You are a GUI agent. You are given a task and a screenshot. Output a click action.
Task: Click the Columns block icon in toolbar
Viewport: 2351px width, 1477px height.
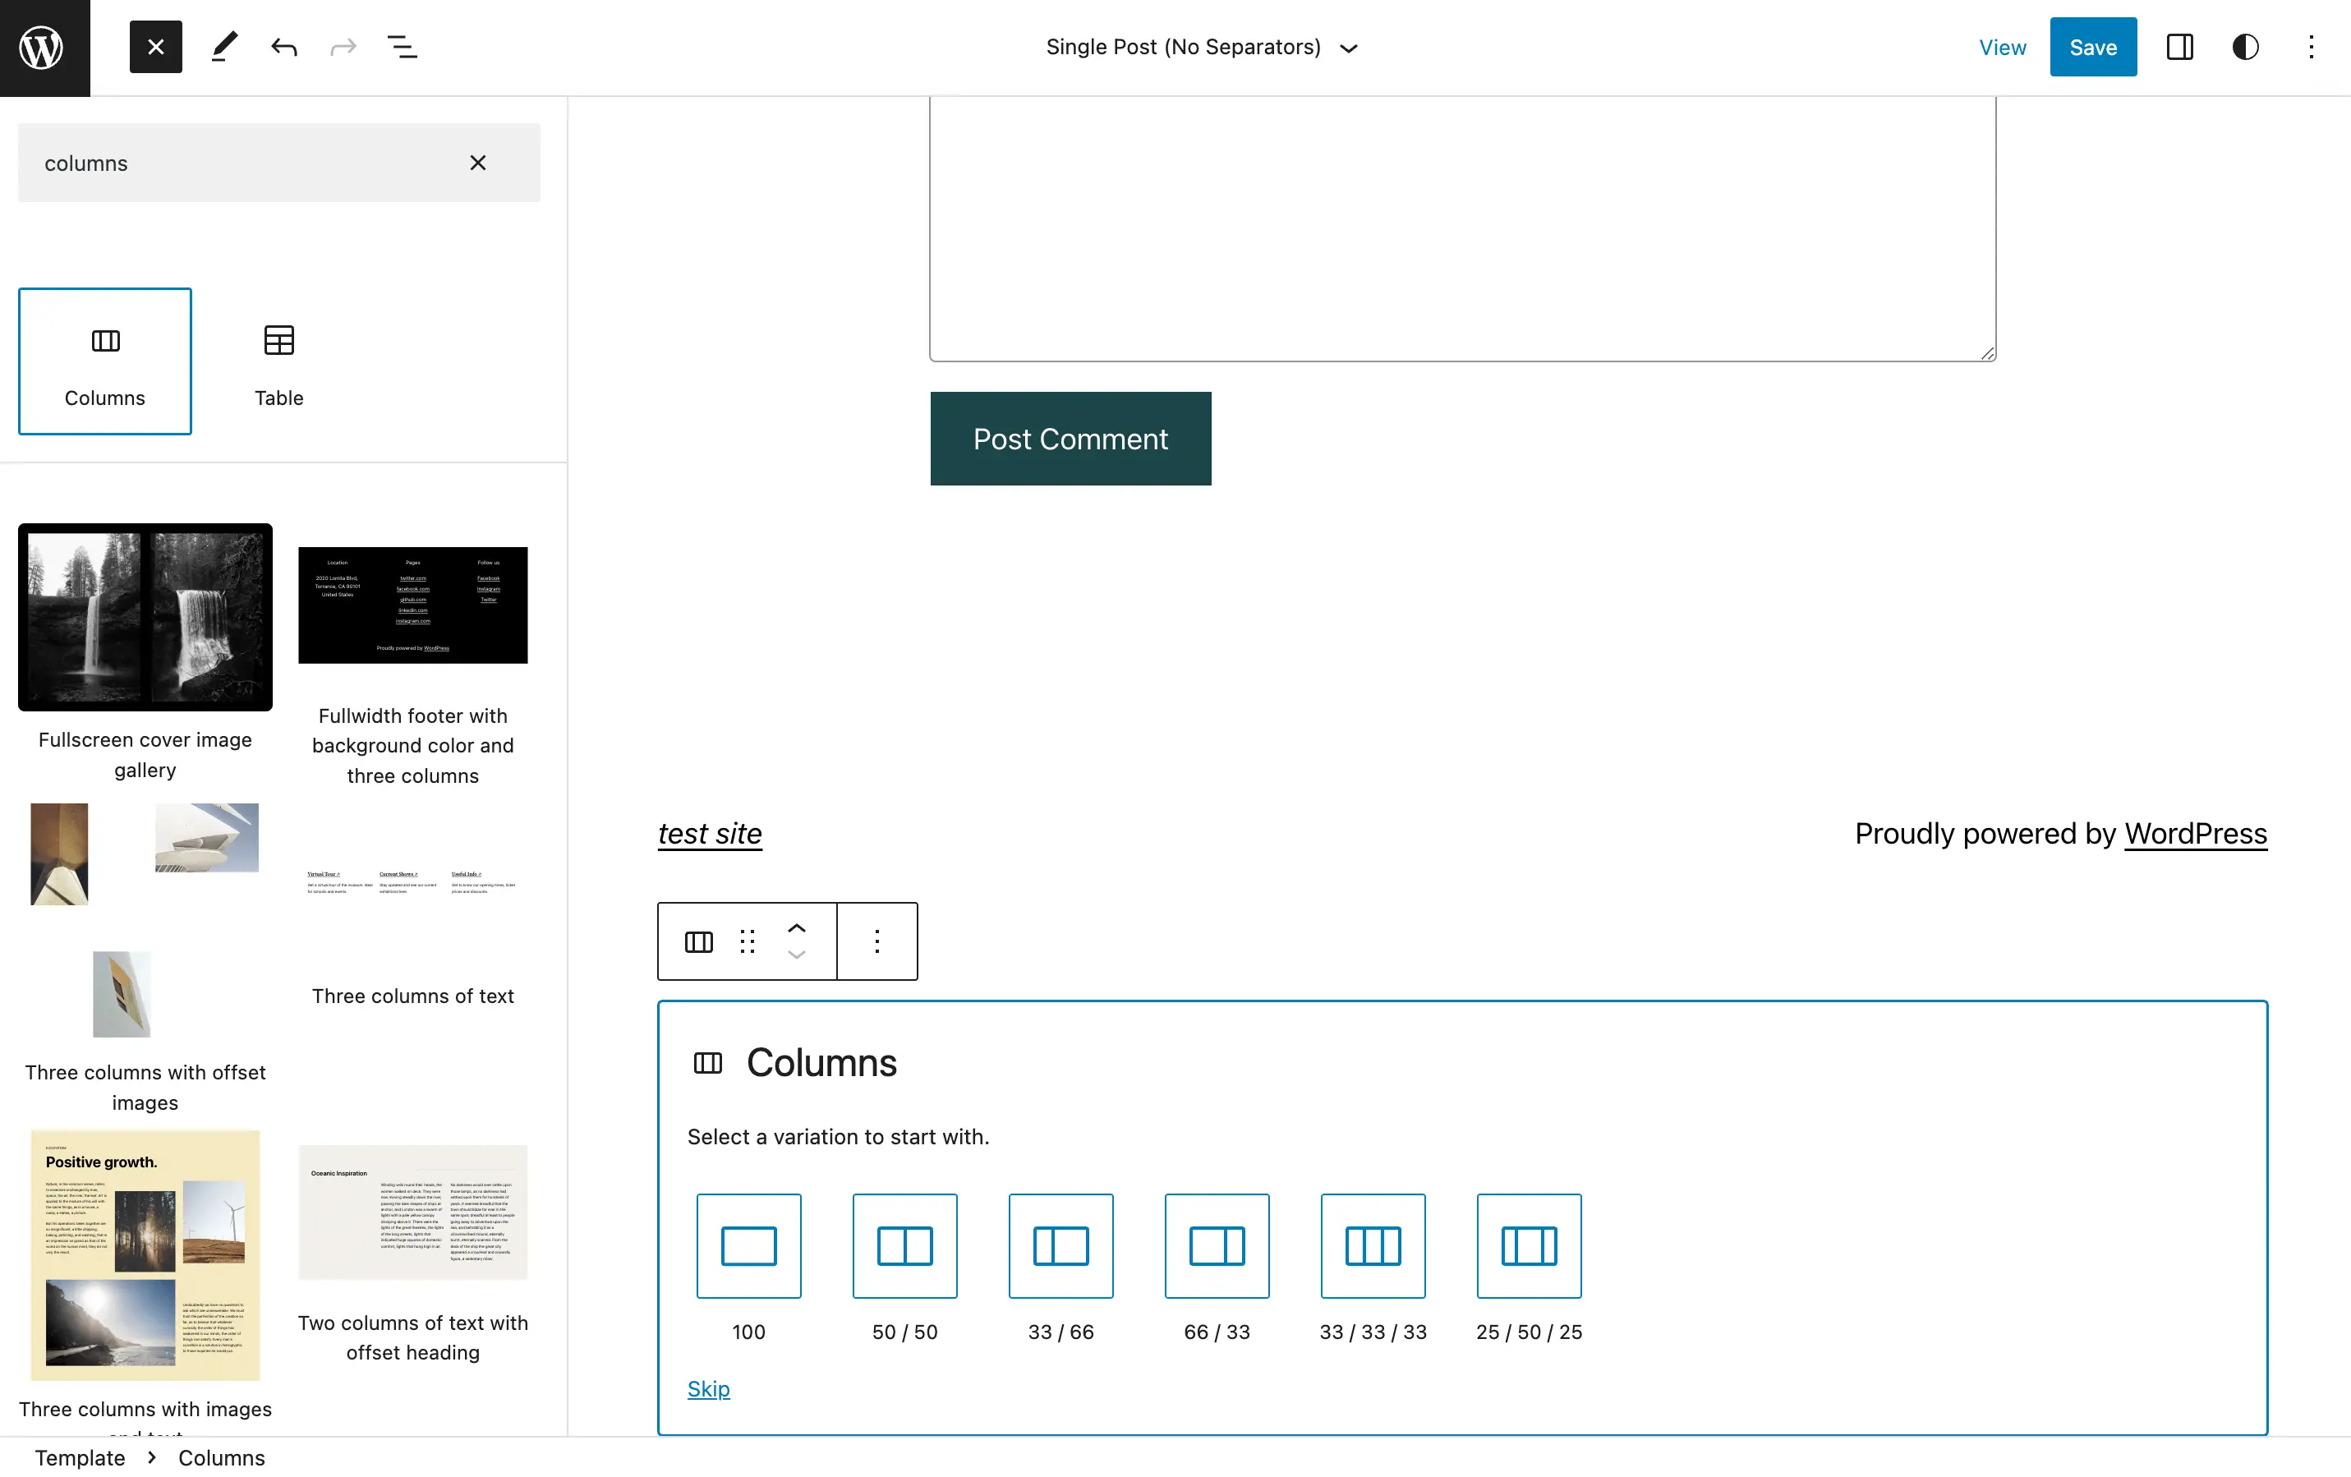click(697, 941)
